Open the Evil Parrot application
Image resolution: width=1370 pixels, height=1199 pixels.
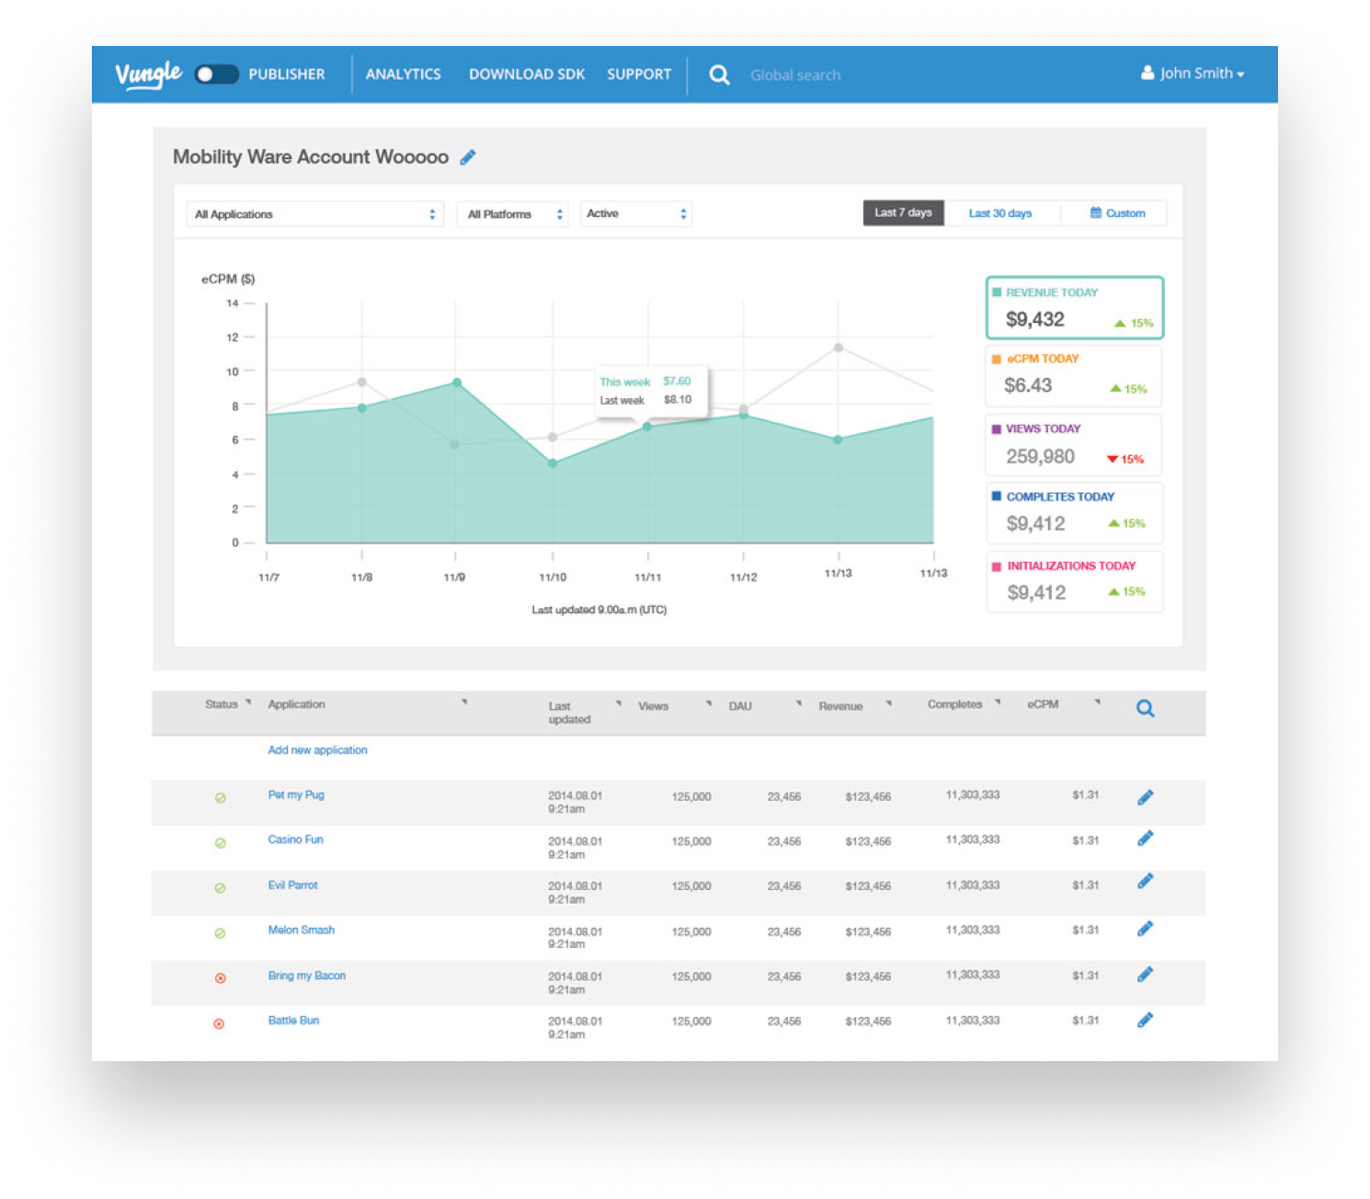pyautogui.click(x=292, y=885)
